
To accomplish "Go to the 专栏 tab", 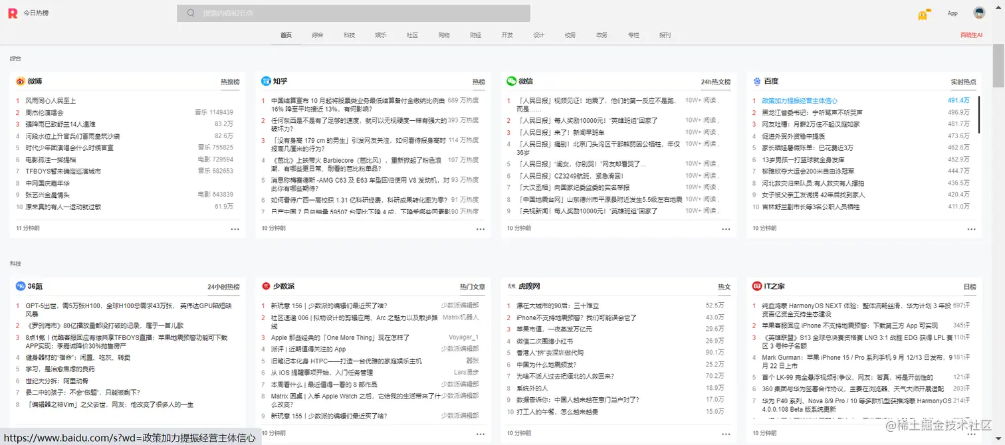I will 633,35.
